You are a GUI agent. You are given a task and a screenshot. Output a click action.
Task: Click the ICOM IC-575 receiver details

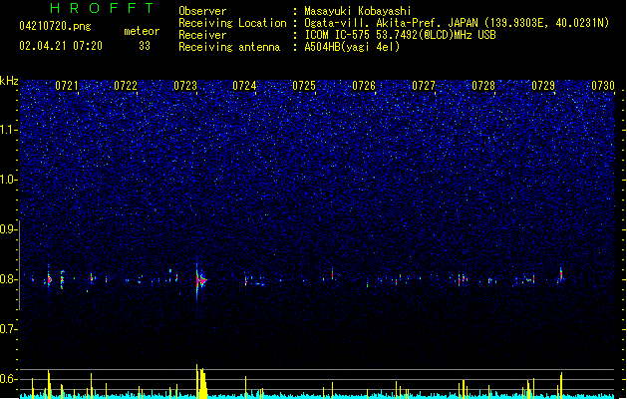pos(401,35)
